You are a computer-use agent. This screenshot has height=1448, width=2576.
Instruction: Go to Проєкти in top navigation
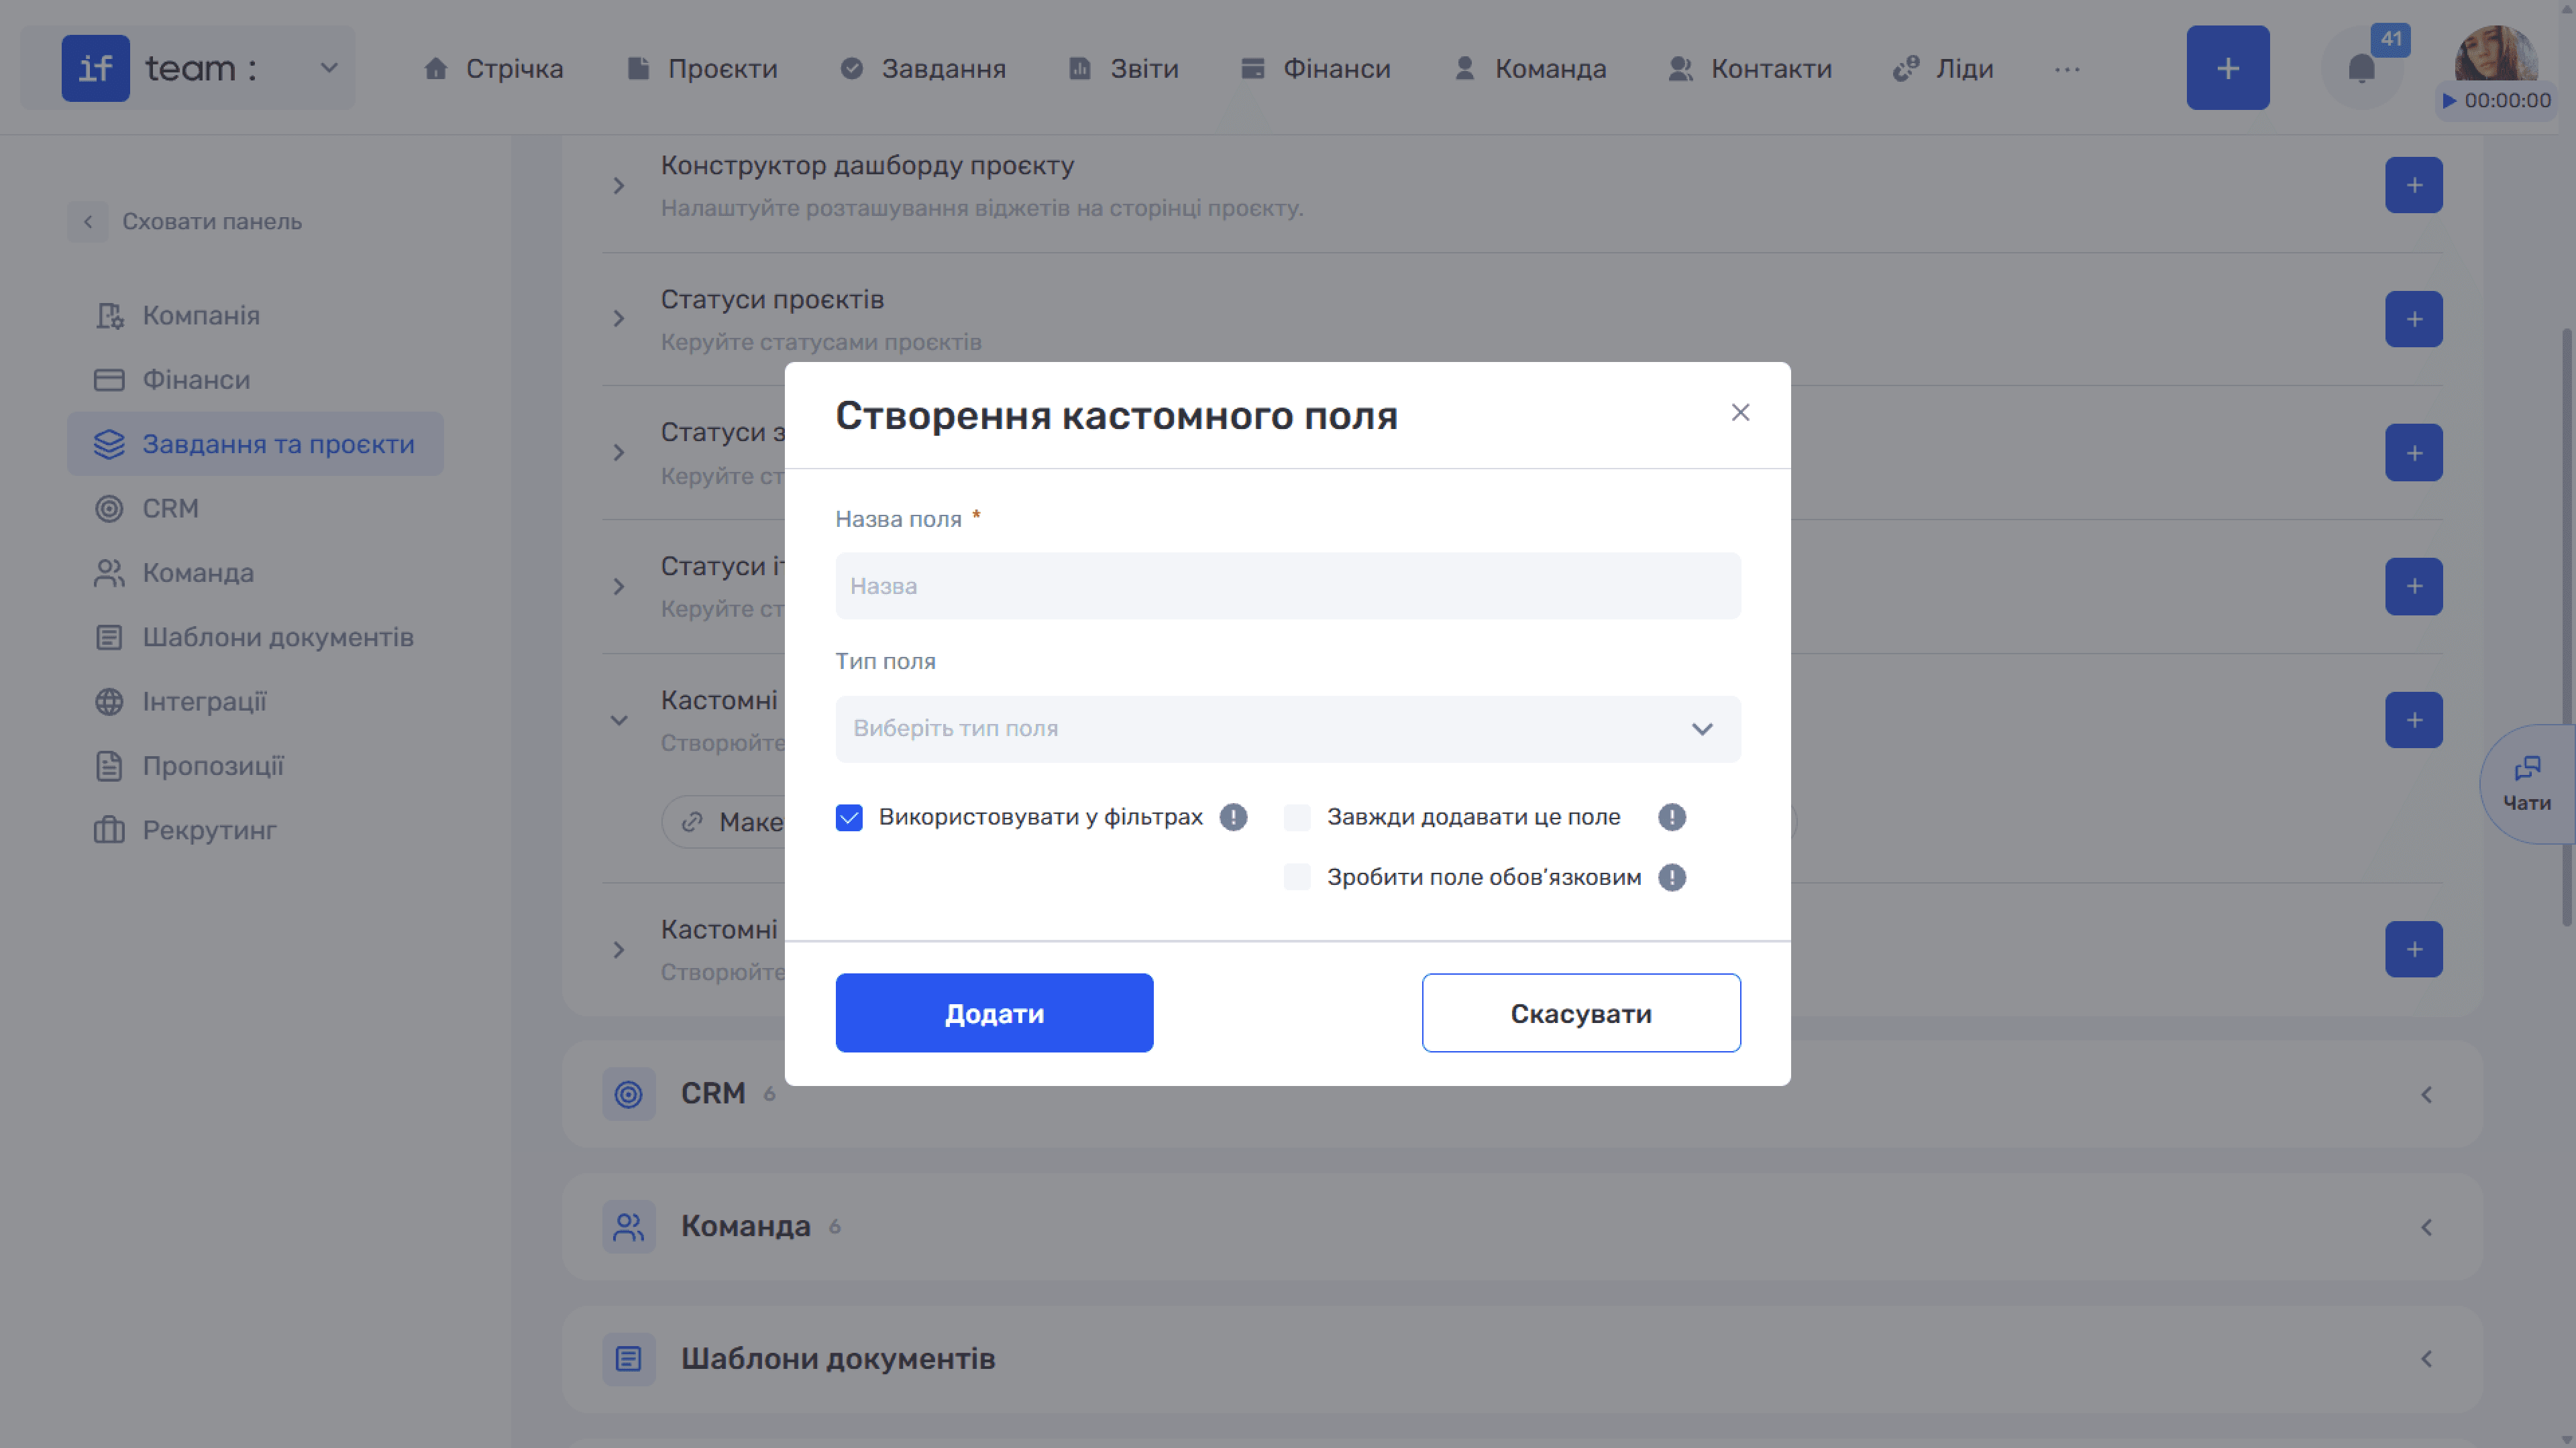click(701, 68)
